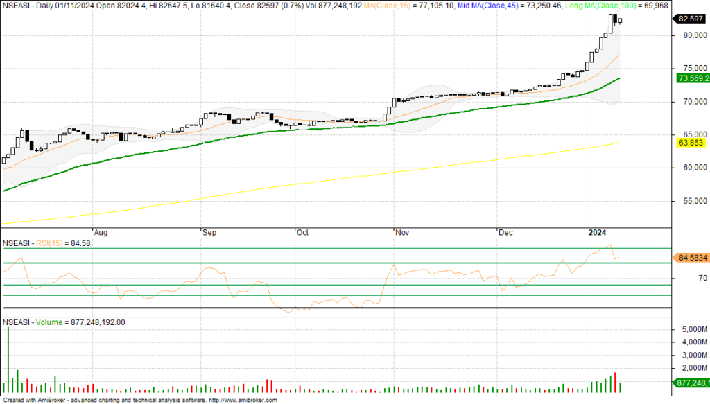This screenshot has height=404, width=710.
Task: Jump to the Nov time axis marker
Action: (x=401, y=233)
